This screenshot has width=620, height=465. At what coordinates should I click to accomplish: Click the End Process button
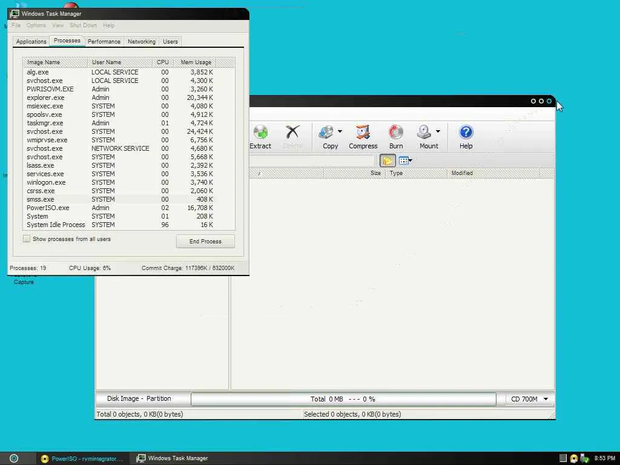coord(205,241)
